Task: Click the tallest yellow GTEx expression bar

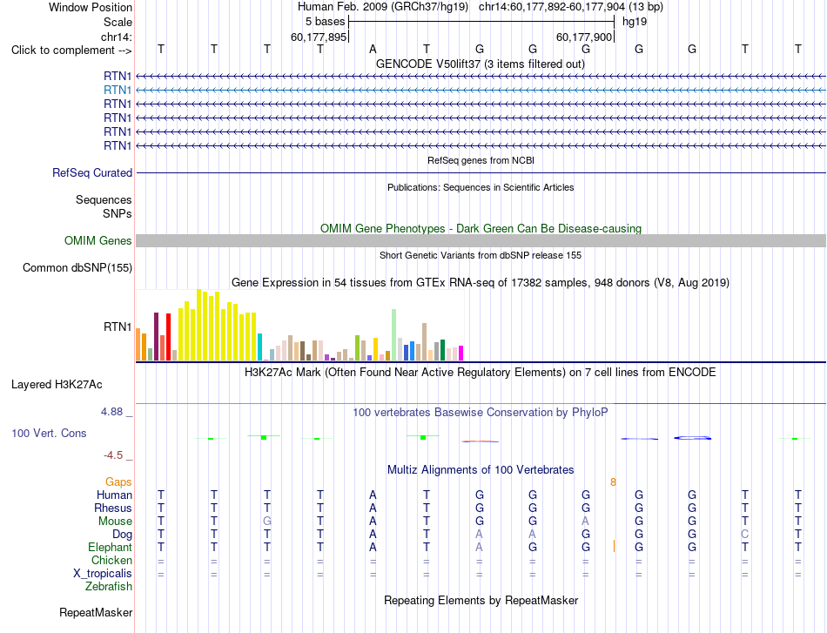Action: click(199, 325)
